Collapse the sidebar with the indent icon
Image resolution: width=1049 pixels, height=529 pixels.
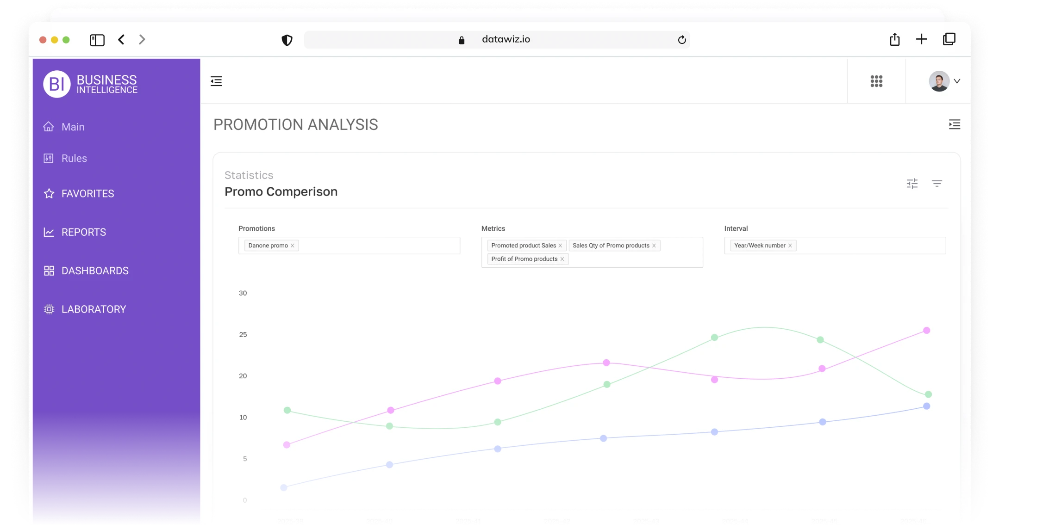tap(216, 81)
